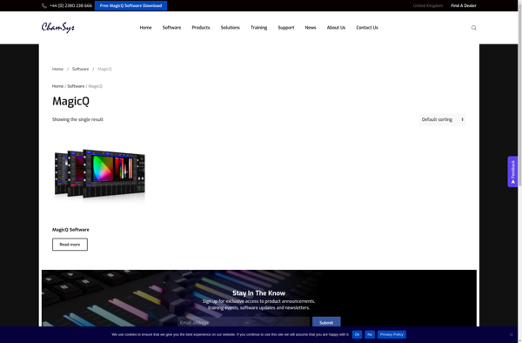Click the Showing the single result text
522x343 pixels.
click(x=77, y=119)
